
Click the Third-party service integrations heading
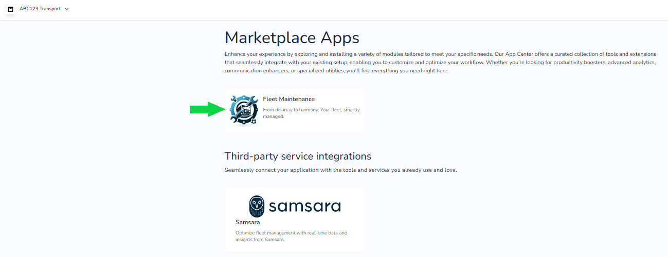[x=298, y=156]
